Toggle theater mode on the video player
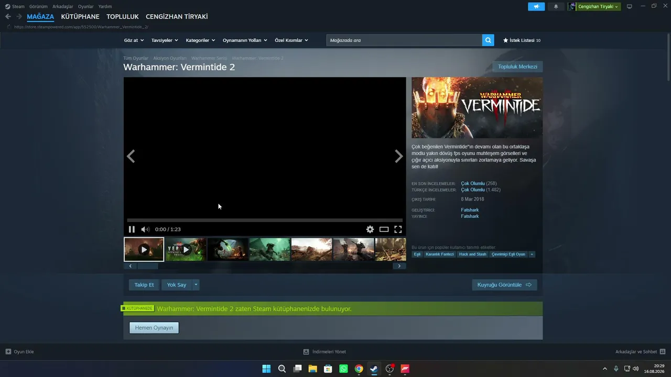 click(384, 229)
